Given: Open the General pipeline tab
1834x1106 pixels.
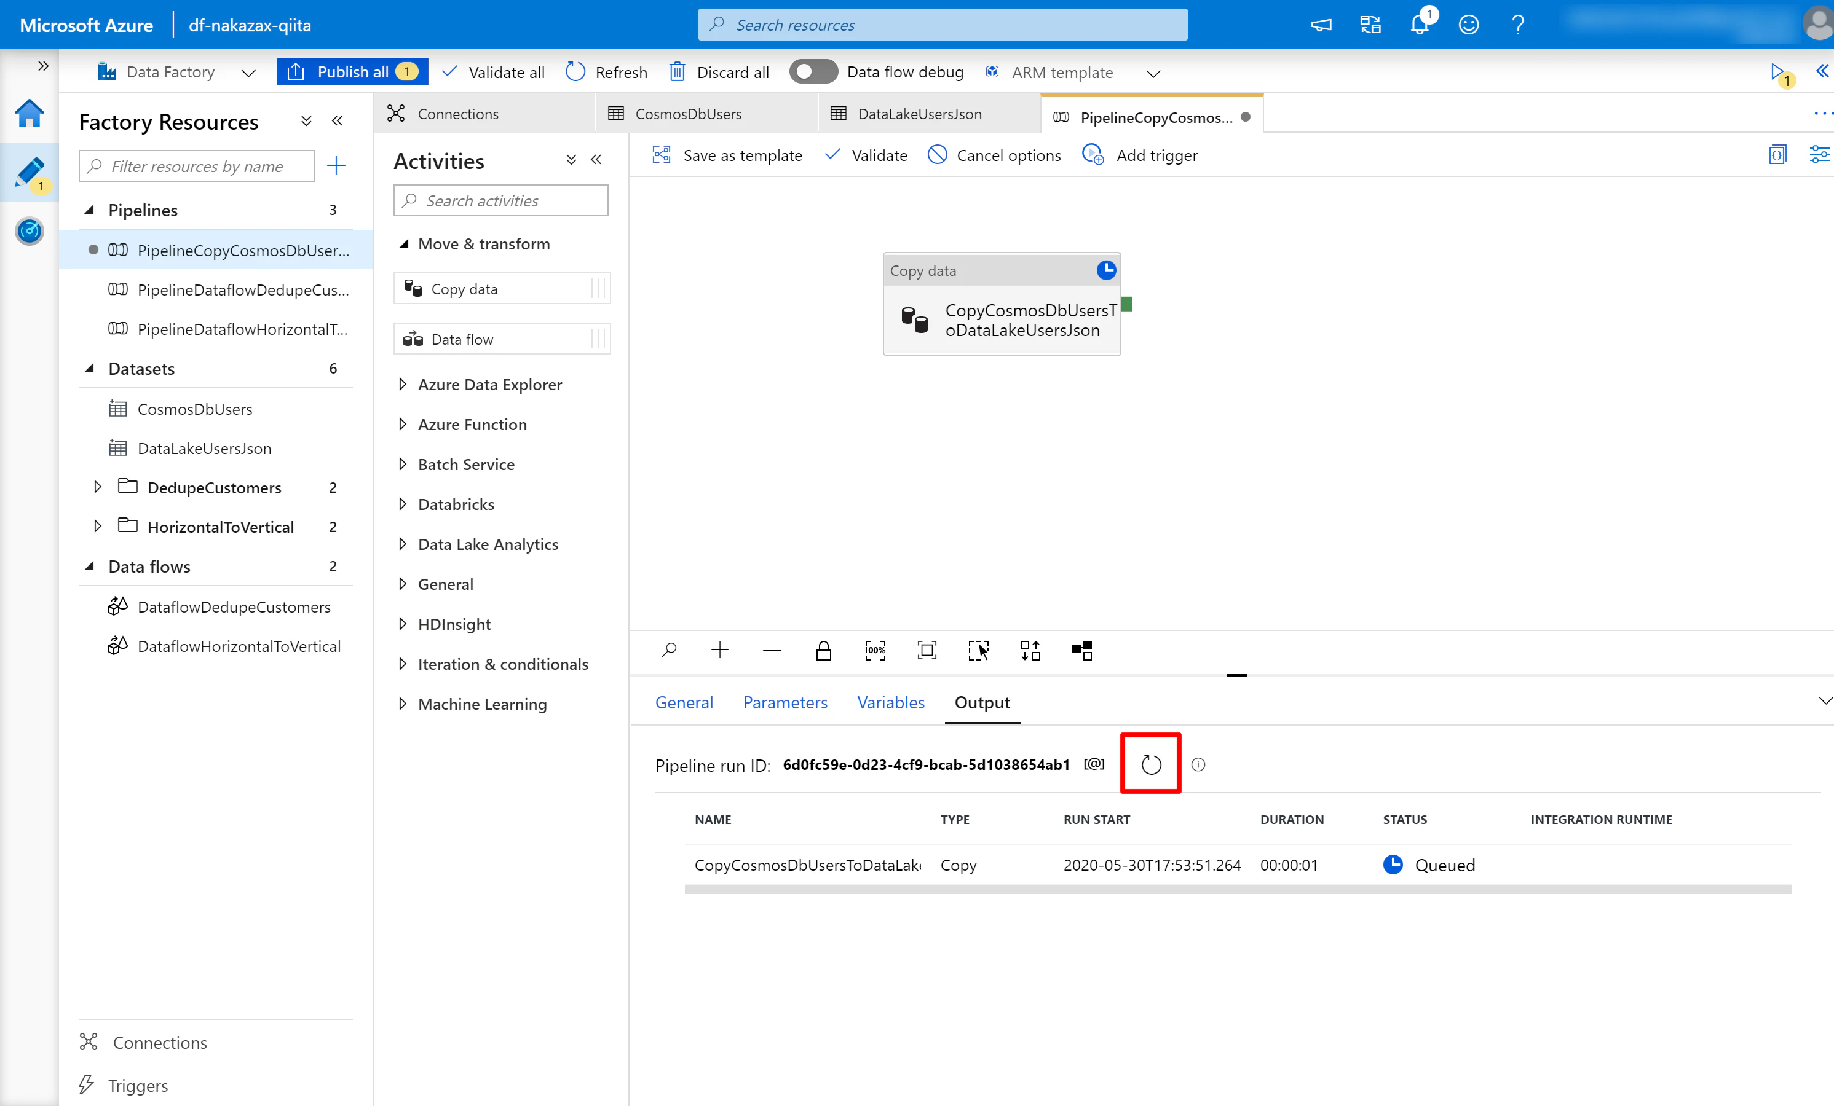Looking at the screenshot, I should click(684, 702).
